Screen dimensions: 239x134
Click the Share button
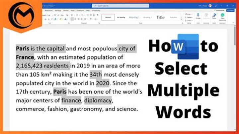click(x=230, y=10)
